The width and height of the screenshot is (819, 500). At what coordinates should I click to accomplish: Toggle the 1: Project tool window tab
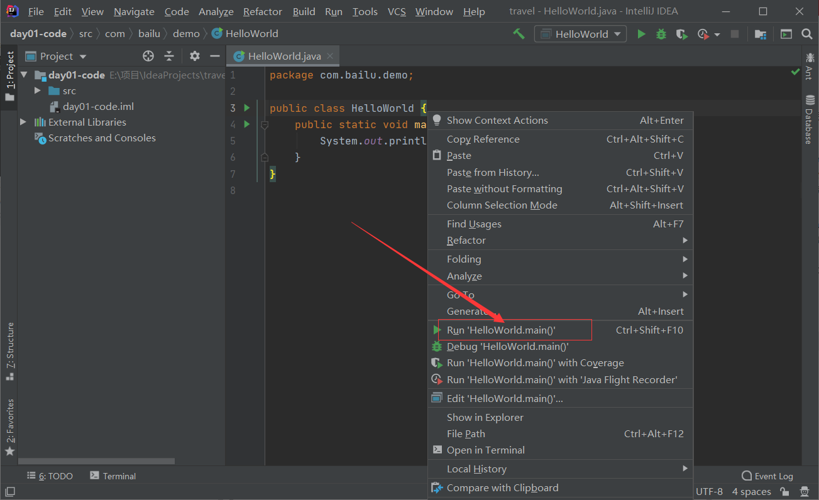(9, 77)
